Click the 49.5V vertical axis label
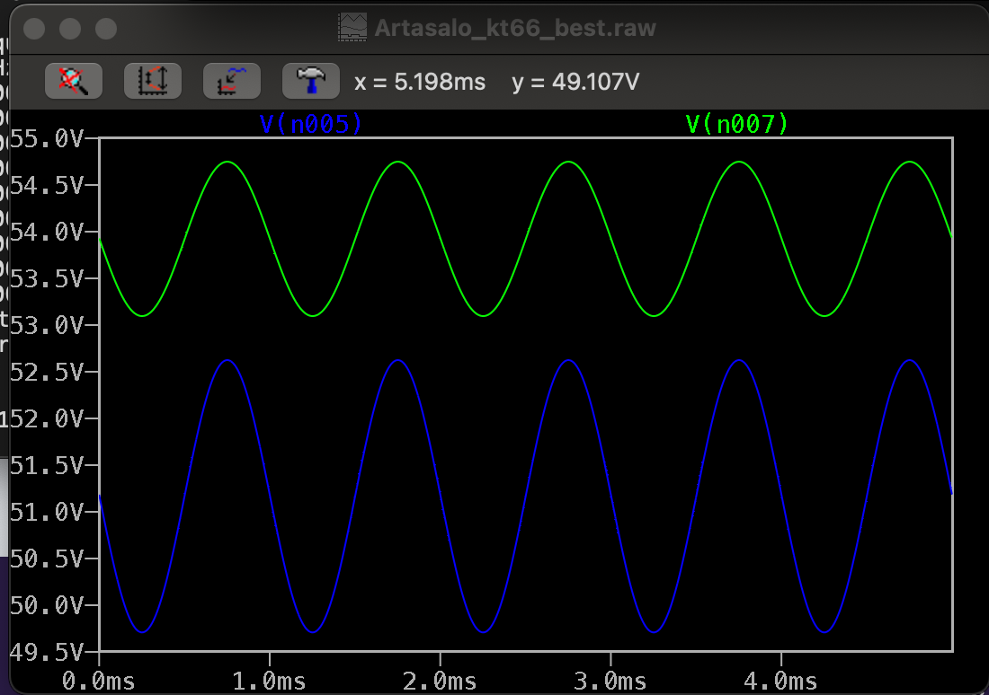The width and height of the screenshot is (989, 695). tap(47, 652)
